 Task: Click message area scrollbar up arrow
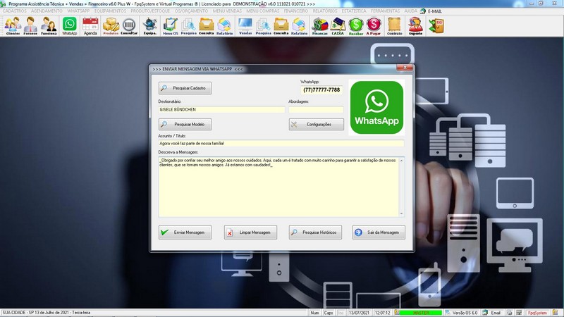point(401,161)
